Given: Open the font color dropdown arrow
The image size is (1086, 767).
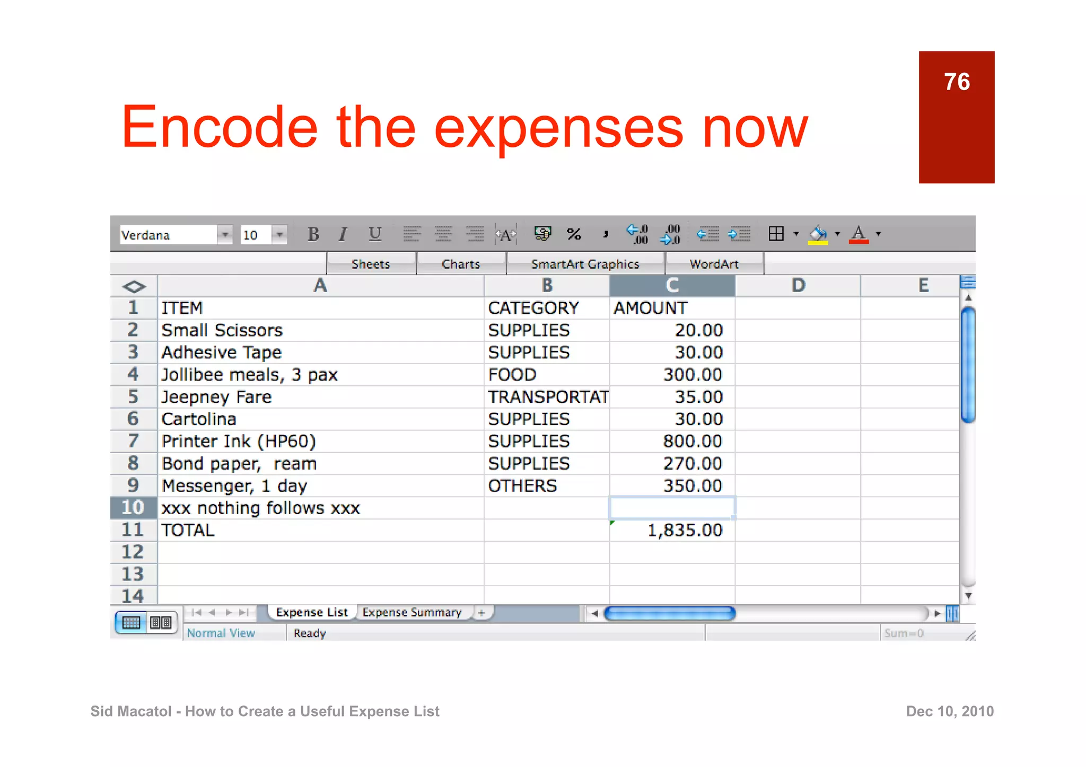Looking at the screenshot, I should pyautogui.click(x=879, y=234).
